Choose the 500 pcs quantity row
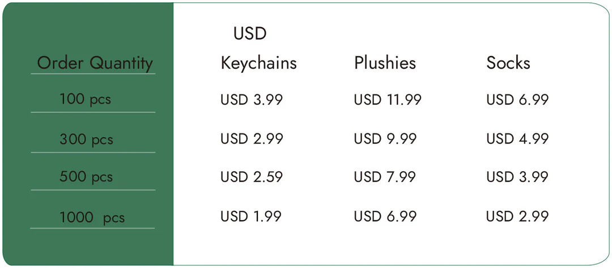612x268 pixels. 86,177
